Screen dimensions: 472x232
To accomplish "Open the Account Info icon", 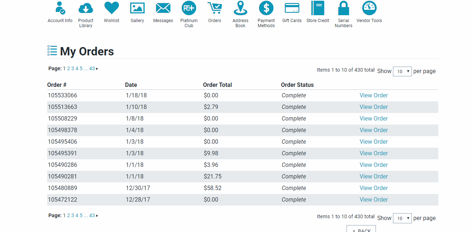I will coord(60,8).
